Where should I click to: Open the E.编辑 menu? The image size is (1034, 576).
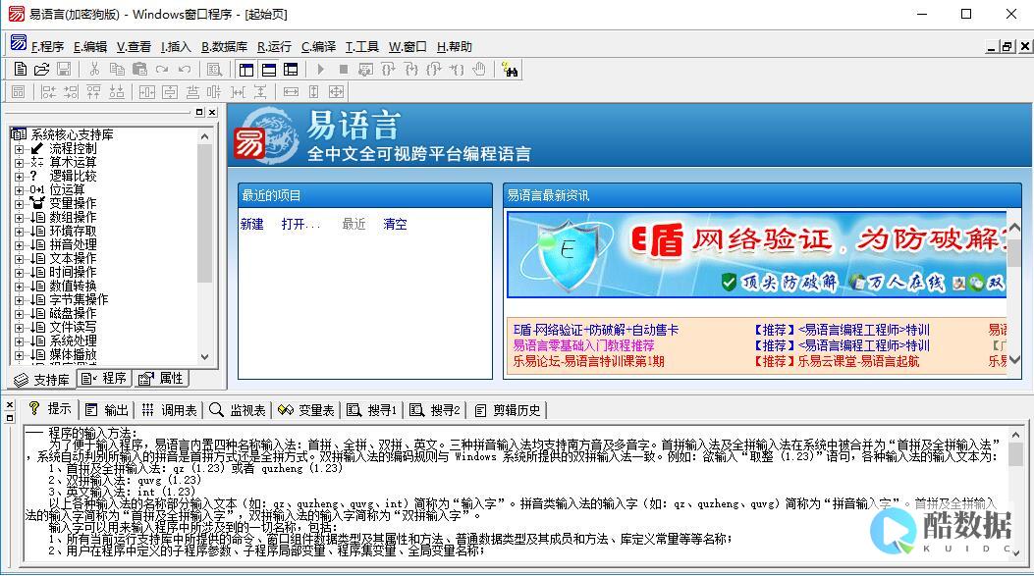point(90,47)
